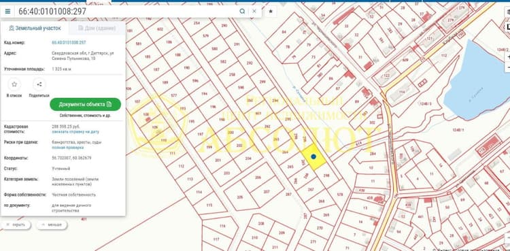The height and width of the screenshot is (251, 510).
Task: Collapse details with the меньше button
Action: [52, 224]
